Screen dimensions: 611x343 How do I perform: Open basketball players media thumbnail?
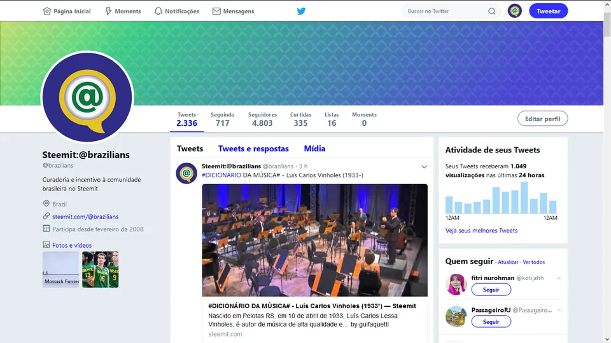[100, 269]
